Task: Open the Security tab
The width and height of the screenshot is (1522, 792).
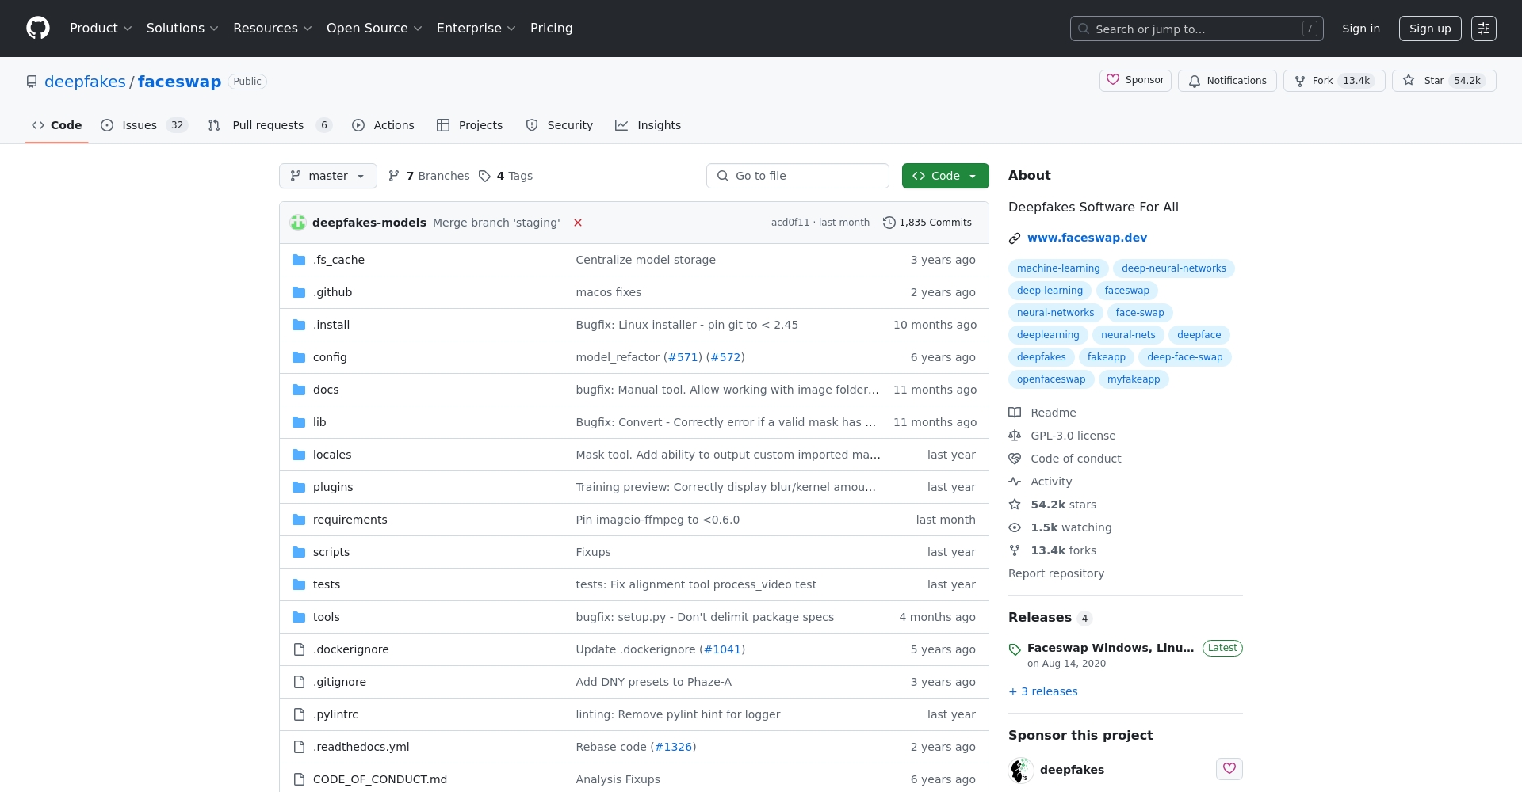Action: 559,125
